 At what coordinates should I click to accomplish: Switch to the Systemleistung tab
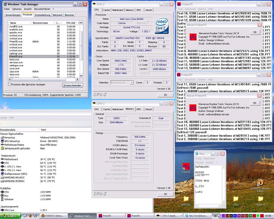click(42, 15)
